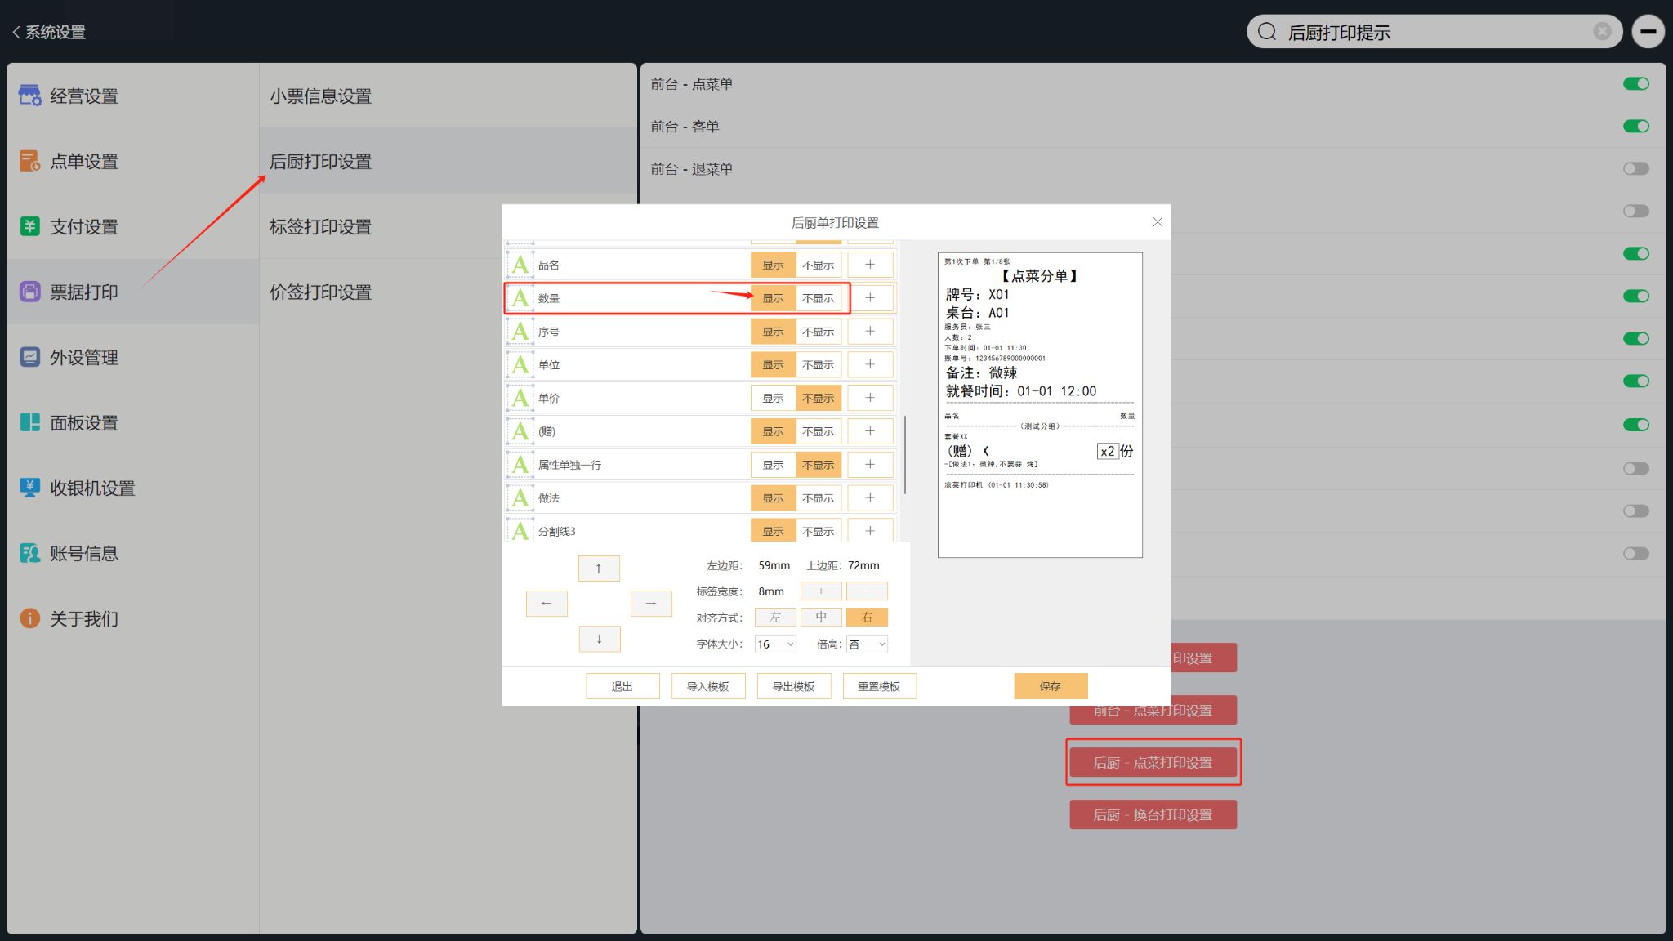The width and height of the screenshot is (1673, 941).
Task: Close the 后厨单打印设置 dialog
Action: (x=1158, y=222)
